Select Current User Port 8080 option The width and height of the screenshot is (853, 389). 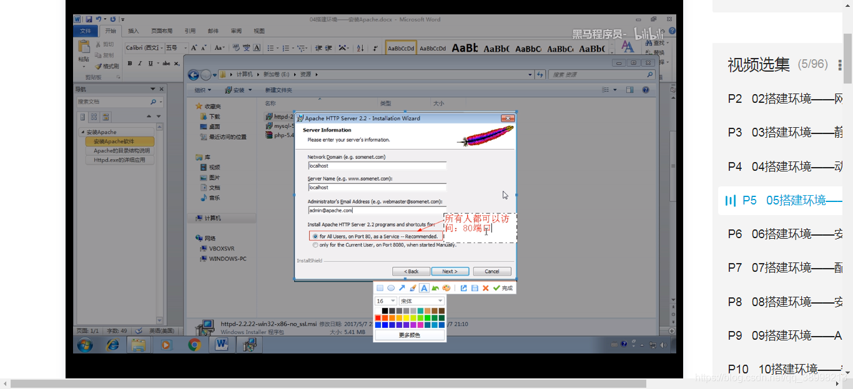click(x=384, y=245)
